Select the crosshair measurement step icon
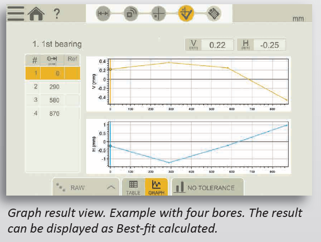The width and height of the screenshot is (321, 242). [x=157, y=14]
